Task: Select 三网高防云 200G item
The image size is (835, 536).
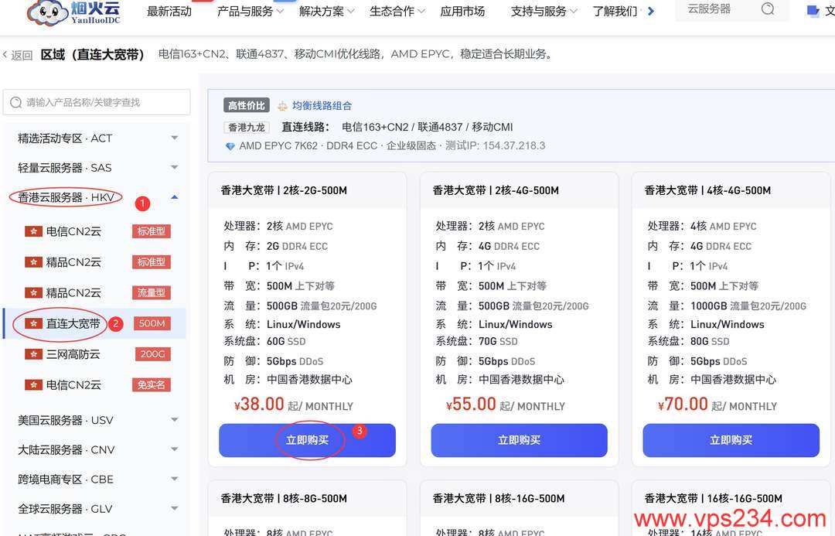Action: point(95,354)
